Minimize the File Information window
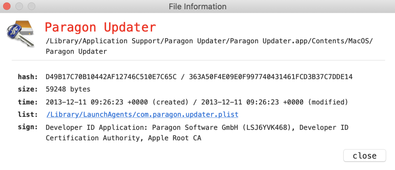The height and width of the screenshot is (170, 395). point(19,7)
